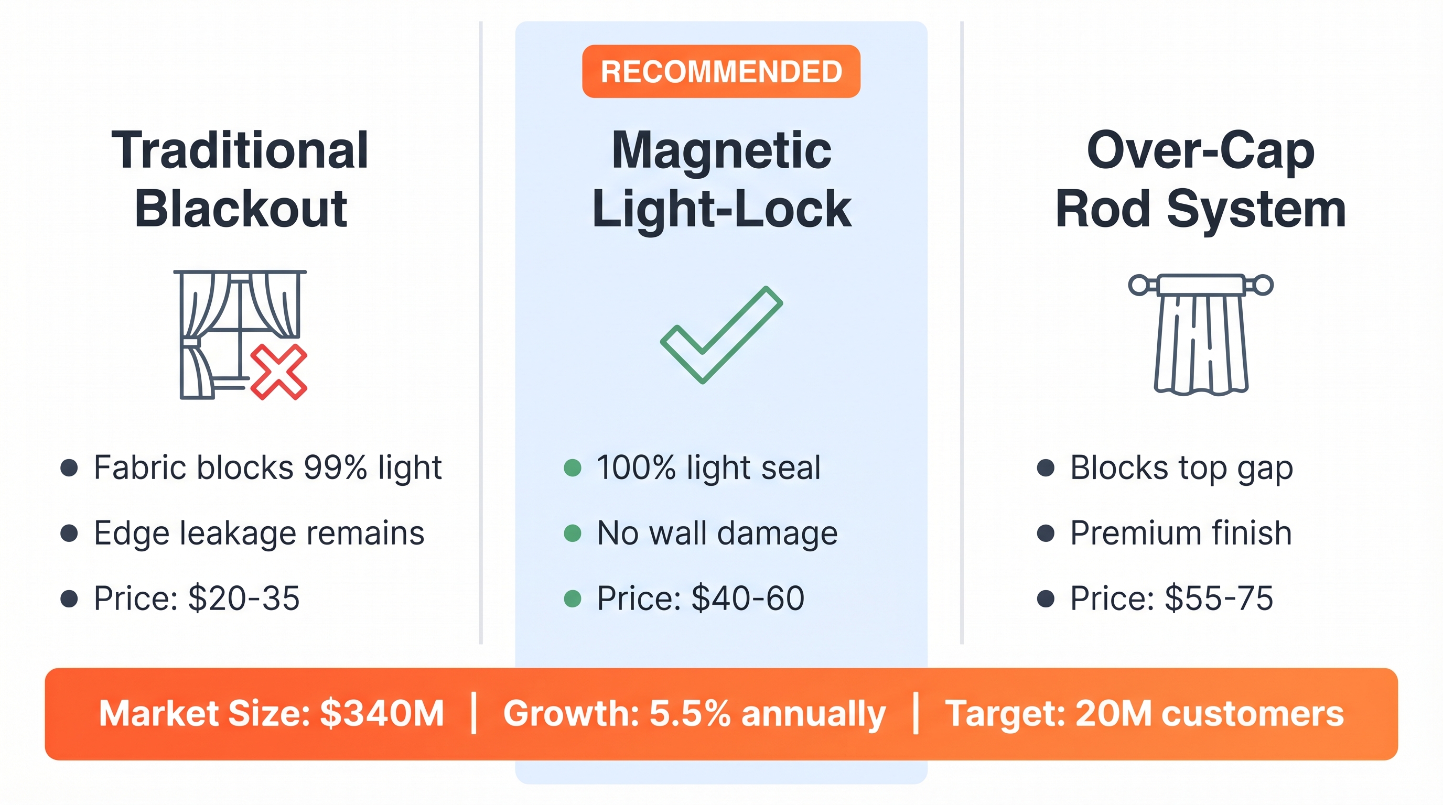
Task: Click the bullet beside "Edge leakage remains"
Action: click(x=69, y=533)
